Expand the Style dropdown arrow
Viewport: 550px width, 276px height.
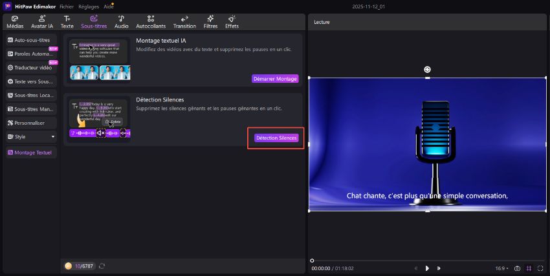tap(53, 136)
